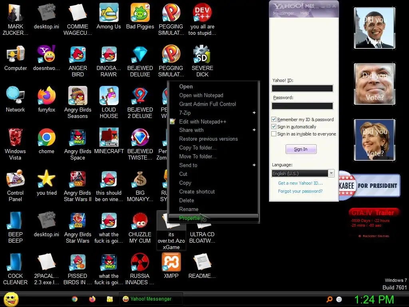This screenshot has width=409, height=307.
Task: Toggle Remember my ID & password checkbox
Action: point(274,119)
